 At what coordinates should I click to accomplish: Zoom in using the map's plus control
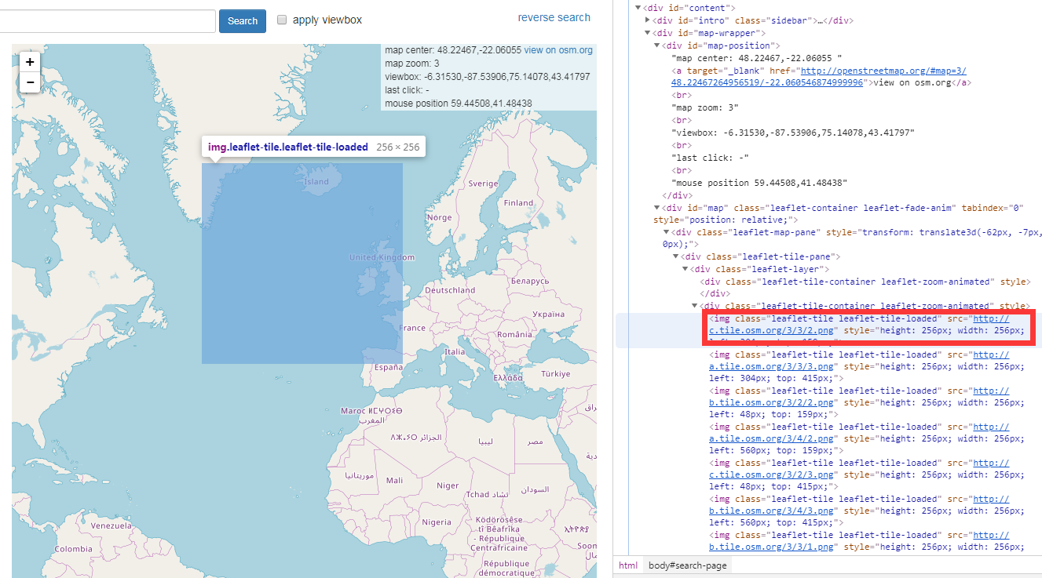click(x=29, y=61)
